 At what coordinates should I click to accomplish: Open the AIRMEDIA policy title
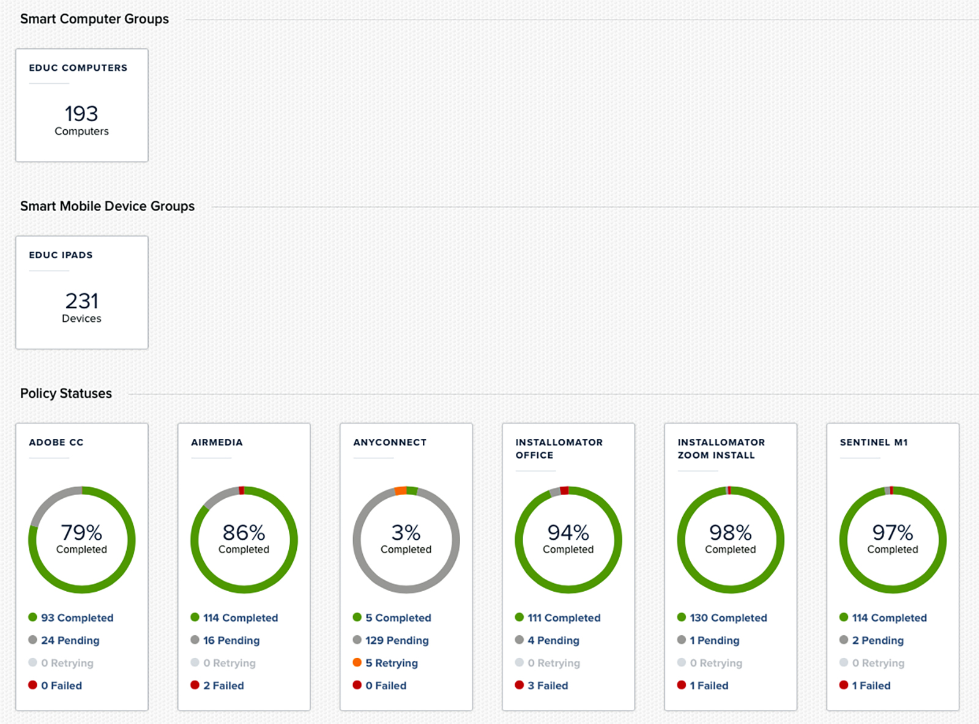click(x=217, y=442)
